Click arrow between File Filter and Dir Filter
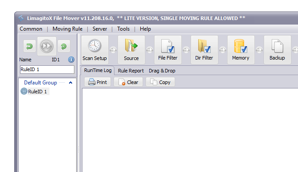 [186, 50]
